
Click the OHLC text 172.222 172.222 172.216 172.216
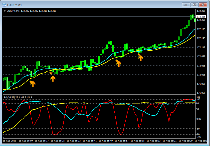tap(39, 11)
